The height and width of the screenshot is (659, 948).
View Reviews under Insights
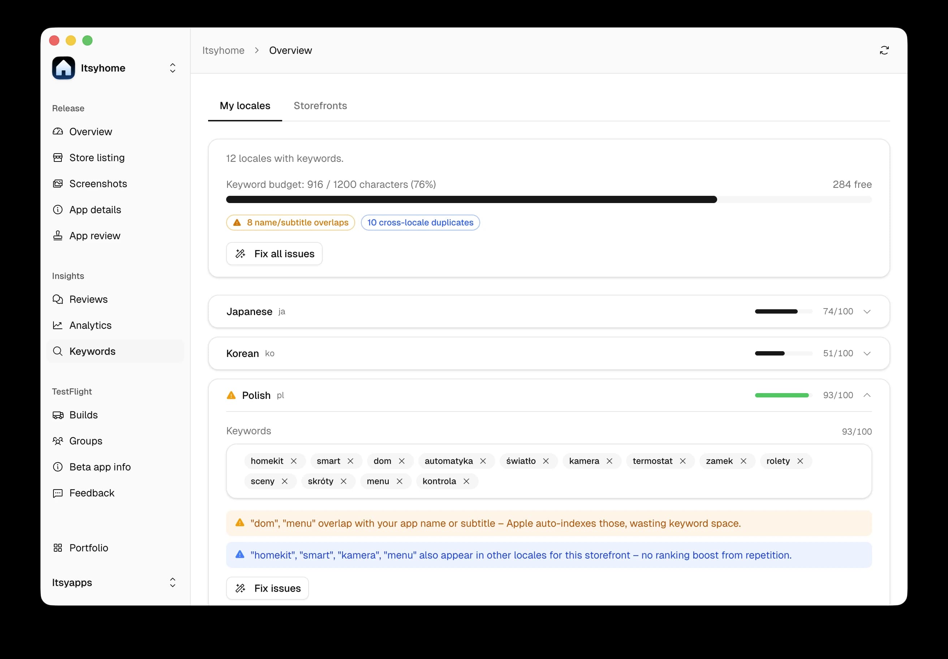point(88,299)
